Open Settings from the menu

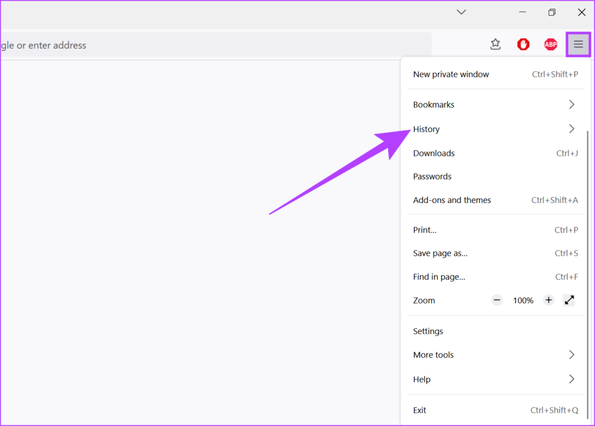428,331
